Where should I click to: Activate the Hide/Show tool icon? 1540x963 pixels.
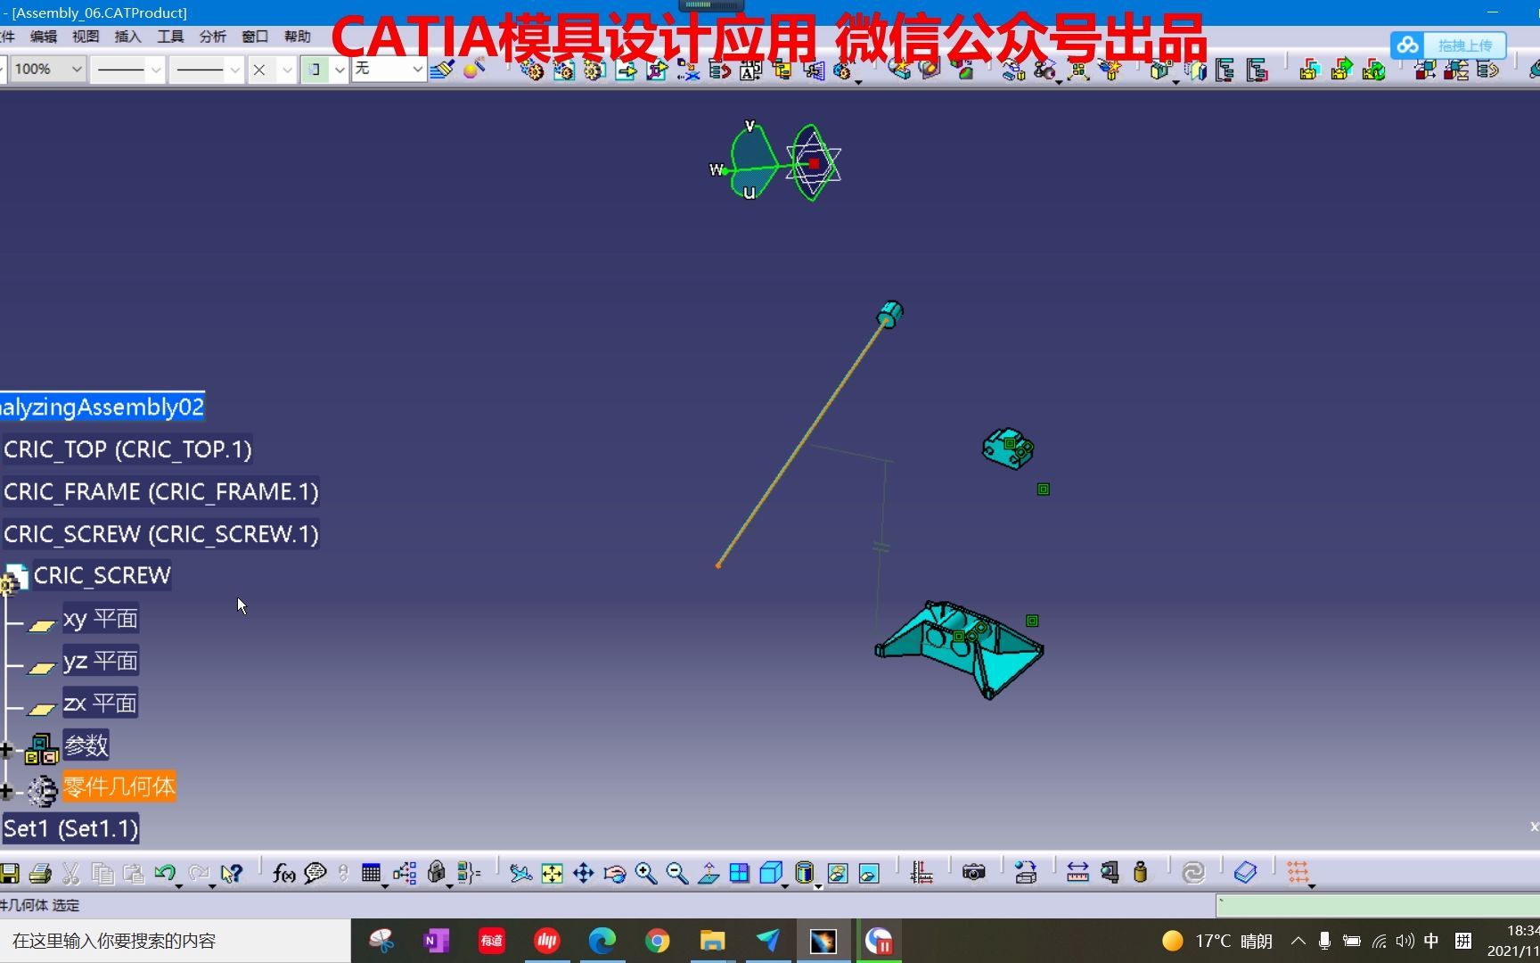point(838,873)
